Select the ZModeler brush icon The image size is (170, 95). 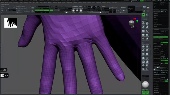[143, 65]
